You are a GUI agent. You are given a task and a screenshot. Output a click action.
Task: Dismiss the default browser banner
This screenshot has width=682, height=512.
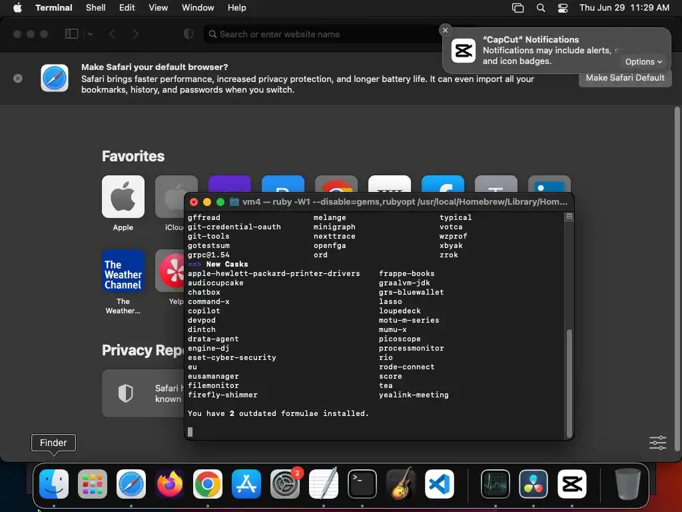18,79
